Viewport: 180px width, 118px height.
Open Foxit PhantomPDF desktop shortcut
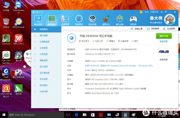pyautogui.click(x=6, y=74)
